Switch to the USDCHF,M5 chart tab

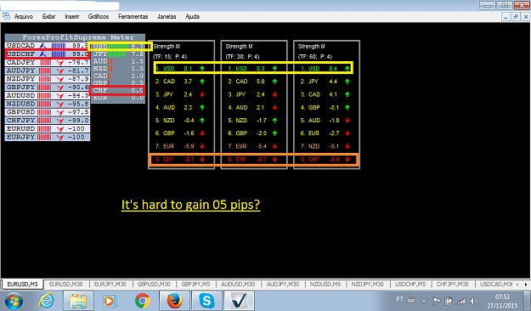tap(410, 285)
